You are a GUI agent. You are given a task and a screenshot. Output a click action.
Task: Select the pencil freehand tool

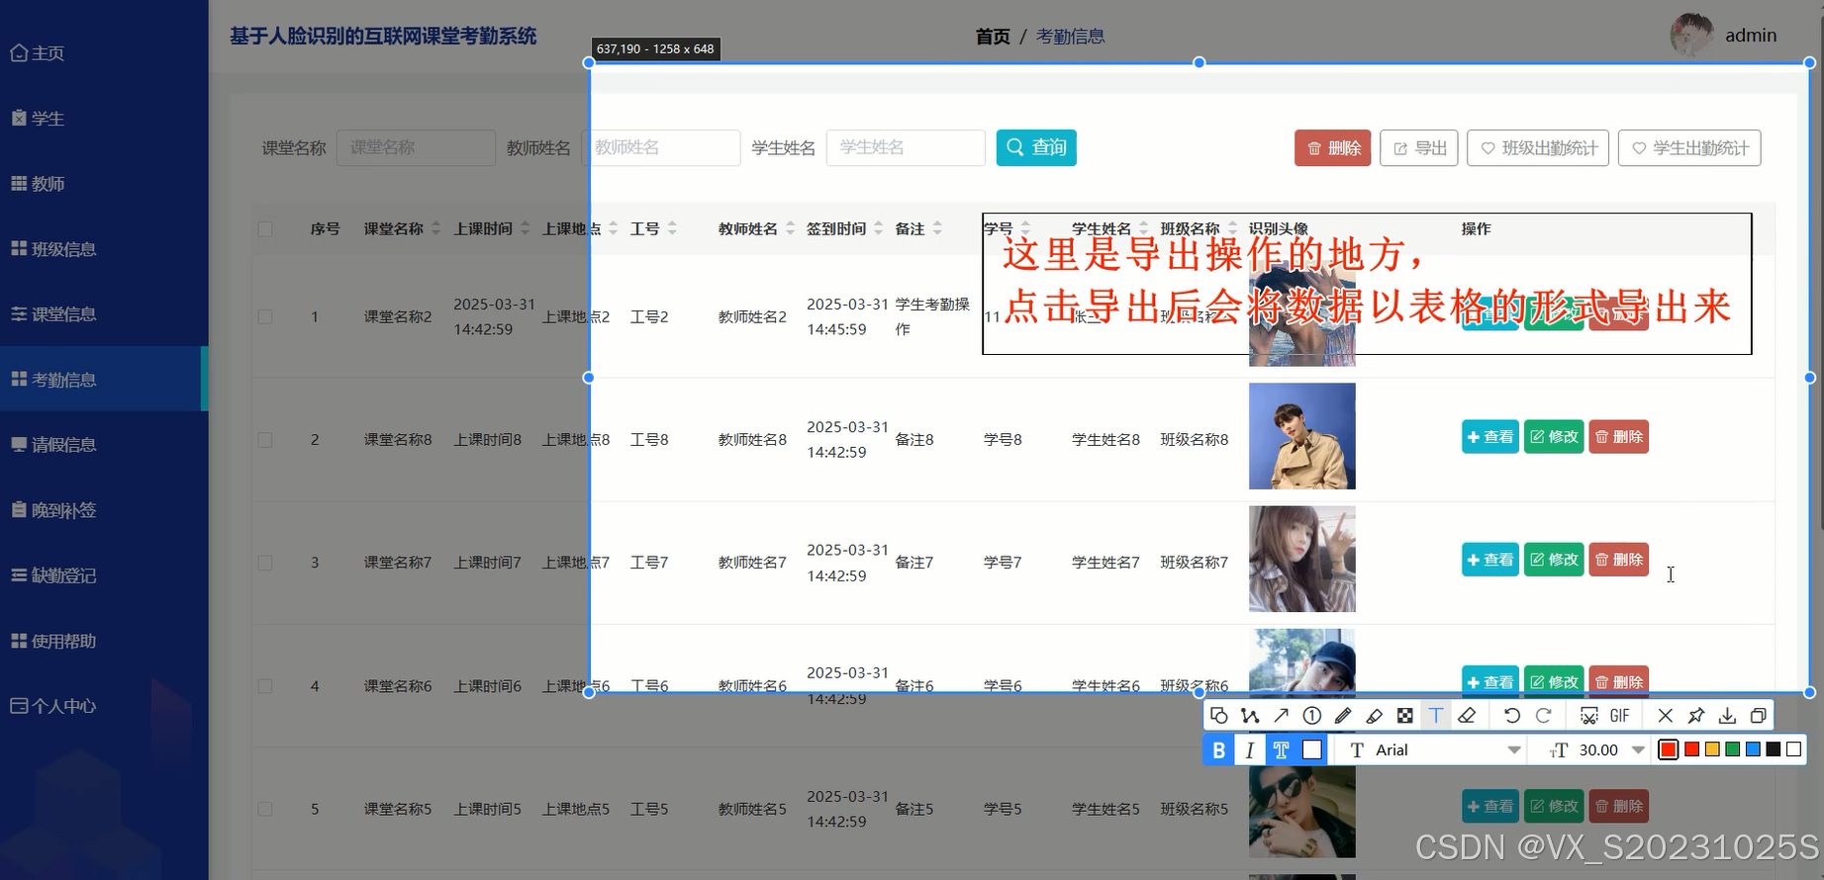tap(1343, 716)
